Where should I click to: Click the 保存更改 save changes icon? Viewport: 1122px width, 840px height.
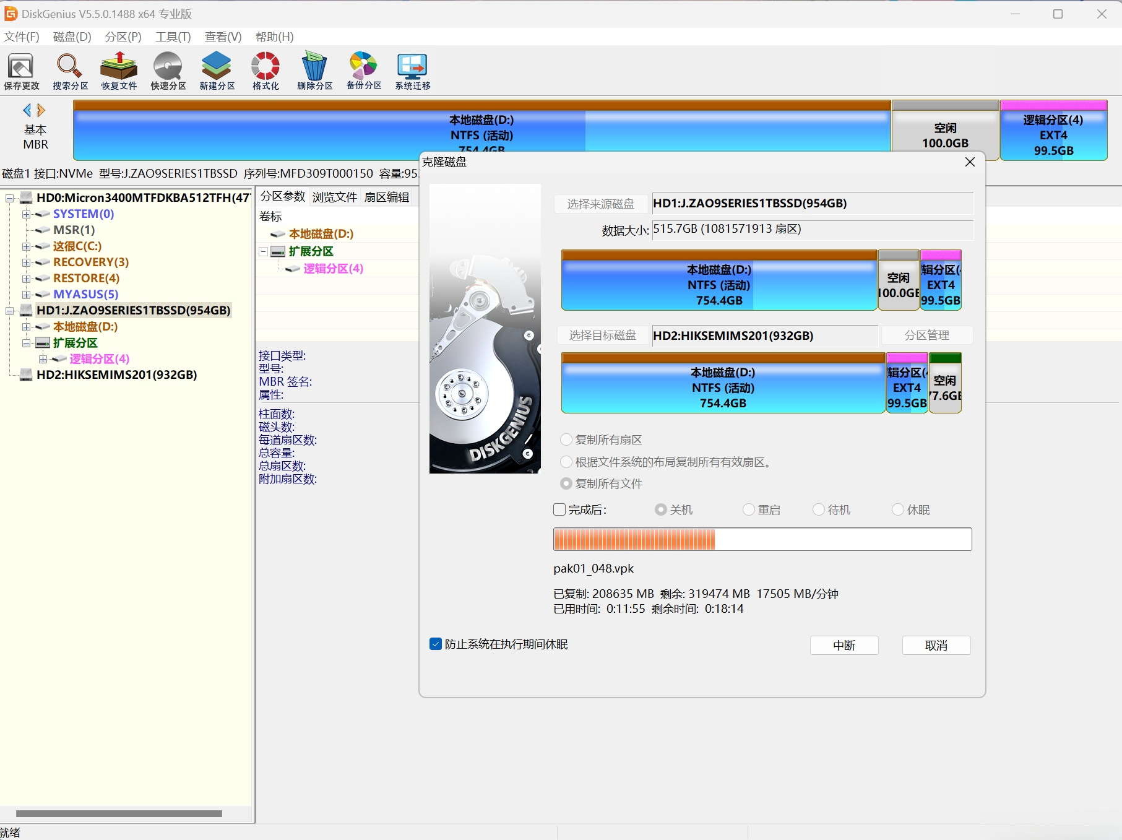(x=21, y=71)
